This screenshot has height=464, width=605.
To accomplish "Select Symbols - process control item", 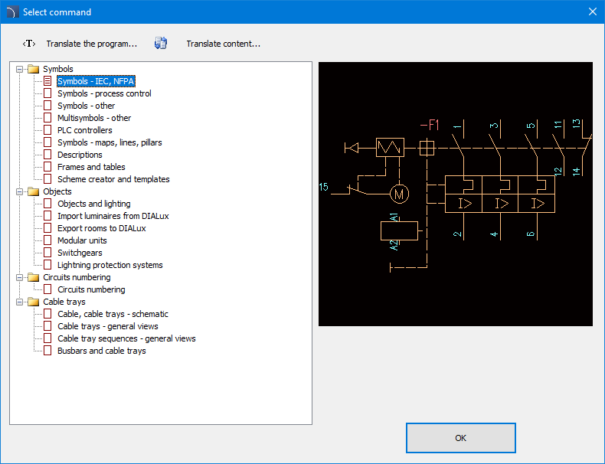I will (104, 93).
